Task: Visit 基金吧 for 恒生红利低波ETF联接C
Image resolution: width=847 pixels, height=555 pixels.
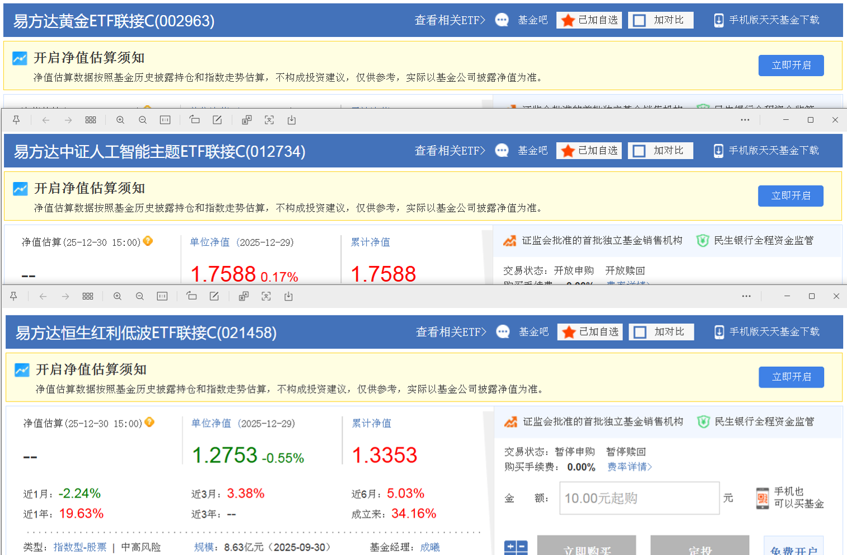Action: click(x=534, y=332)
